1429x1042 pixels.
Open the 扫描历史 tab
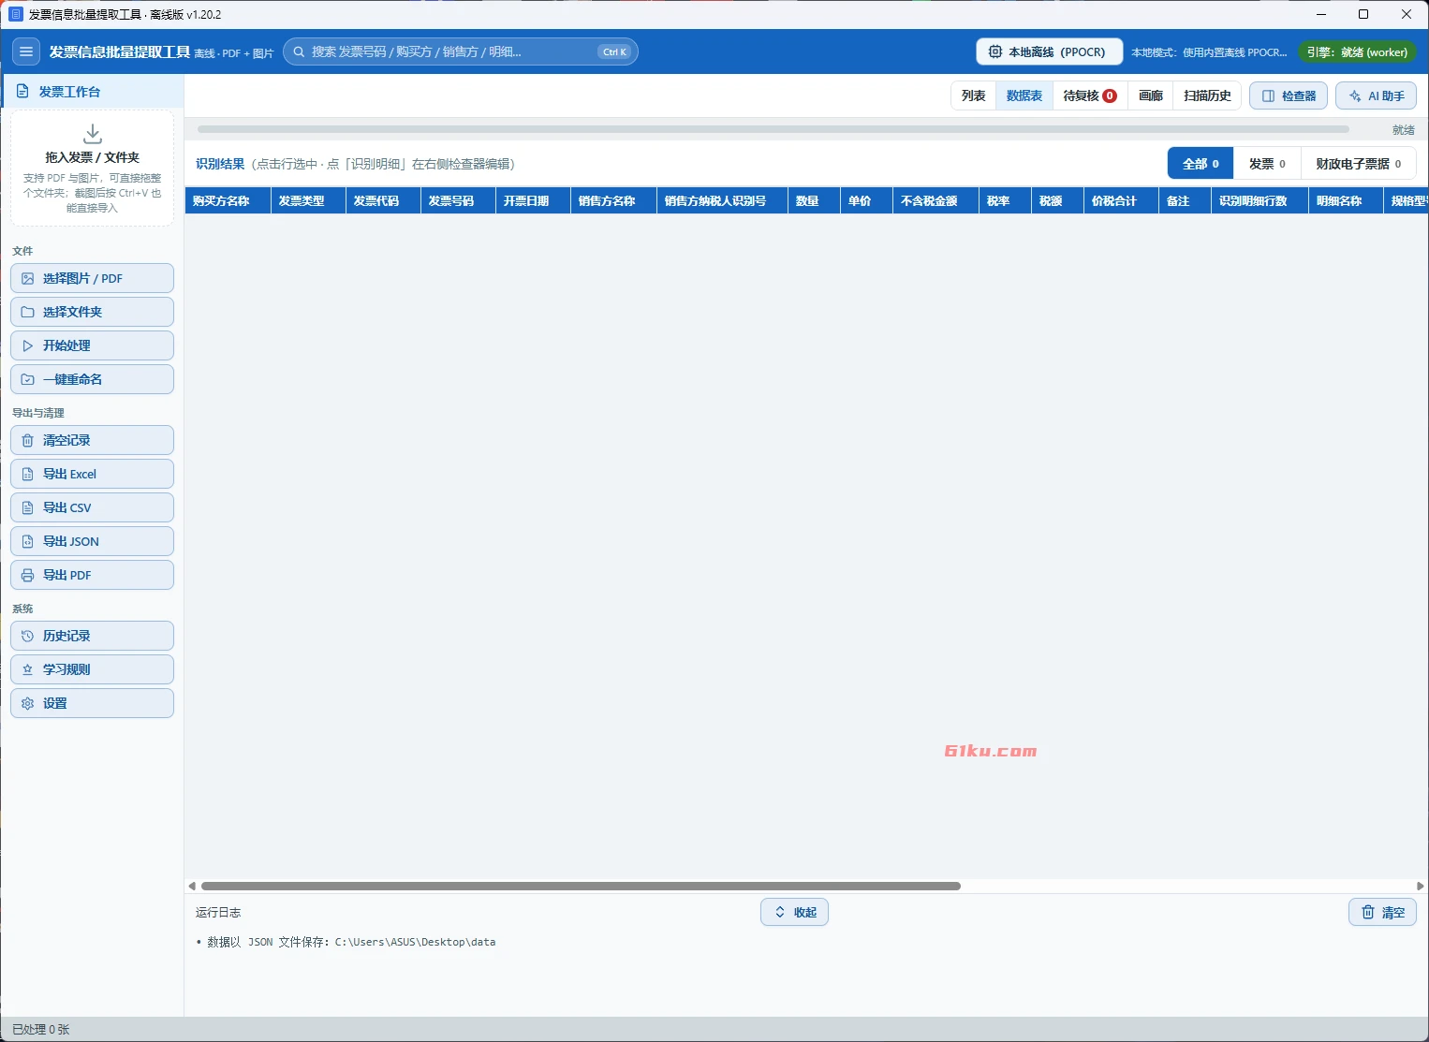(1207, 96)
